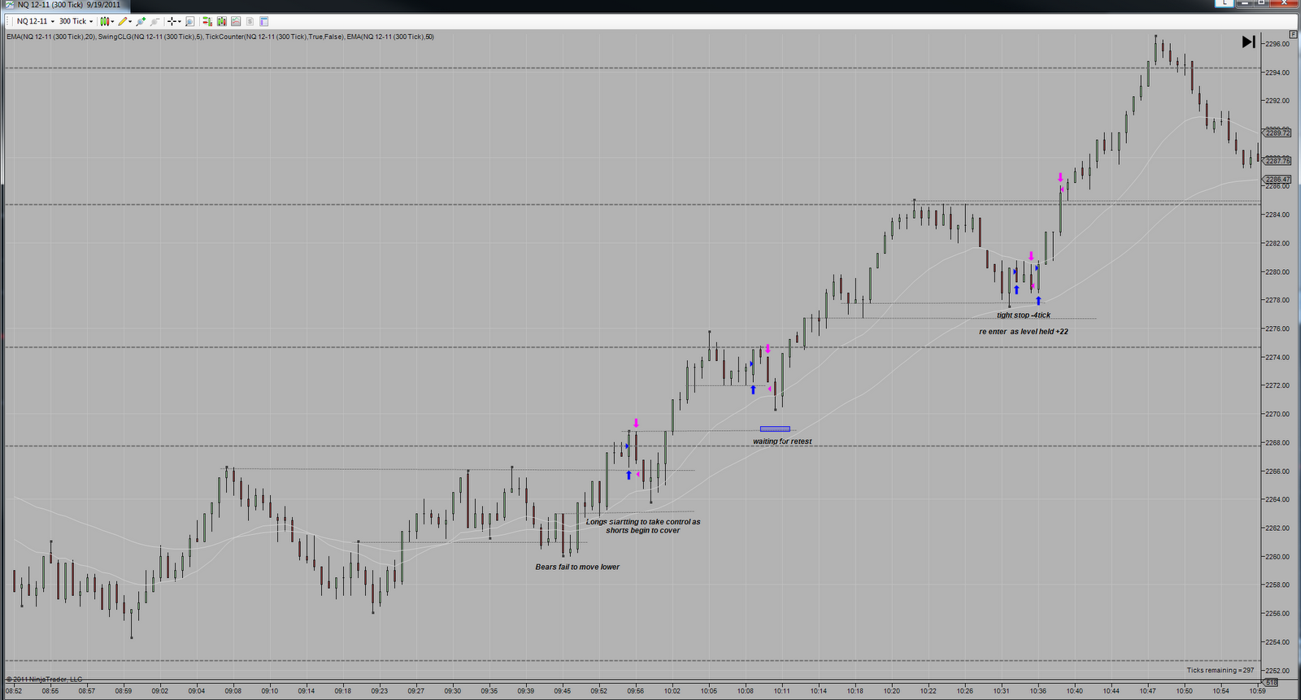Expand the drawing tools dropdown arrow
The width and height of the screenshot is (1301, 700).
130,21
